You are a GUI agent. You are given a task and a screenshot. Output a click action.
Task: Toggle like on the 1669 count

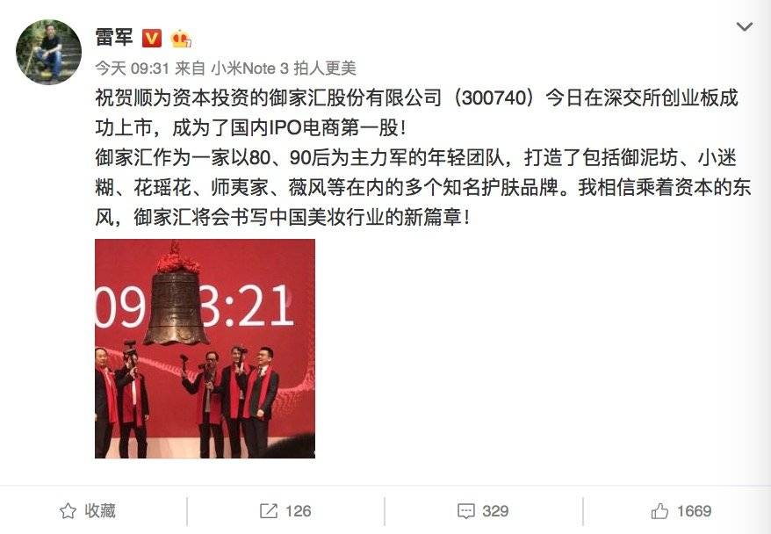(694, 511)
